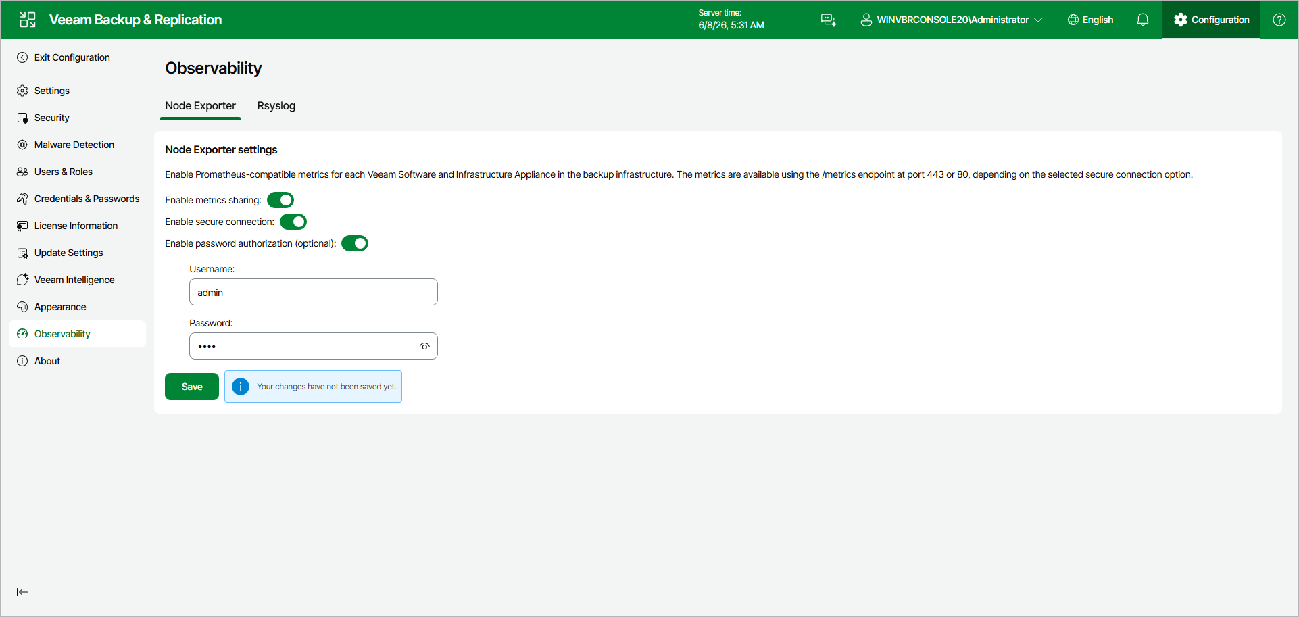Click the Observability gauge icon

point(22,334)
